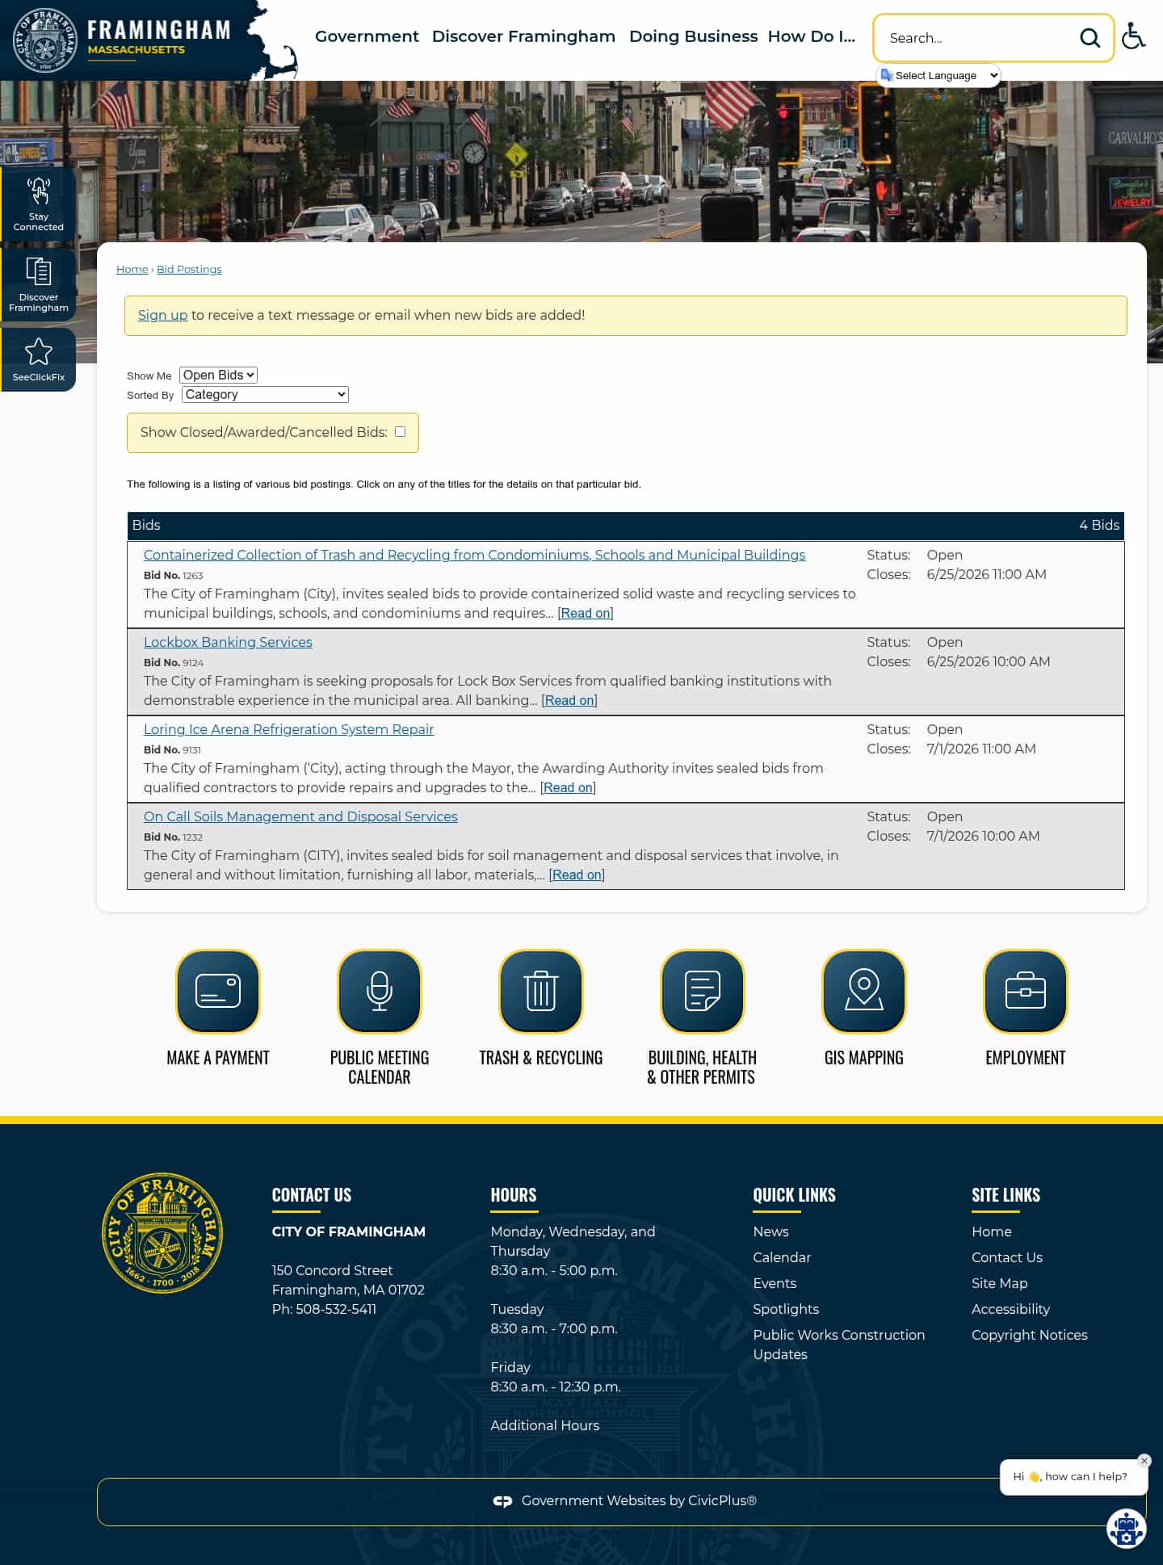The image size is (1163, 1565).
Task: Click the GIS Mapping label
Action: pyautogui.click(x=864, y=1058)
